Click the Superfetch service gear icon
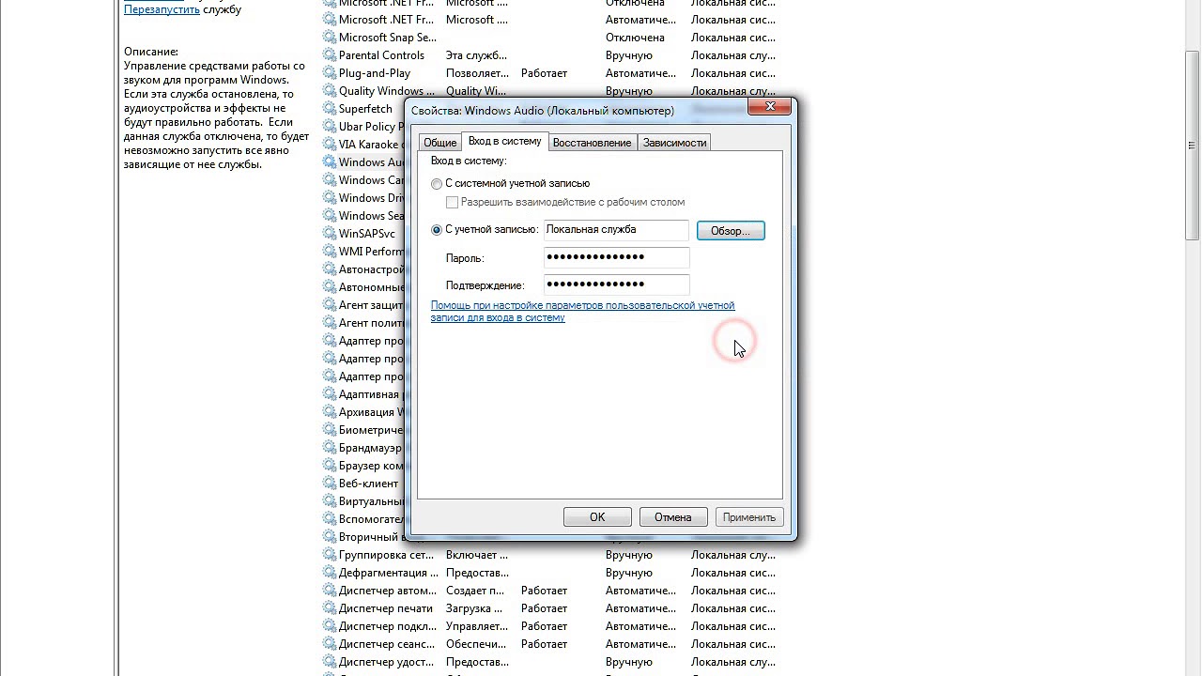 click(330, 109)
